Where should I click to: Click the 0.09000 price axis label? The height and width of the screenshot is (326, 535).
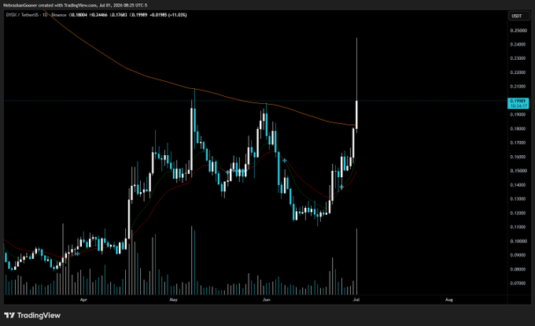(x=518, y=255)
